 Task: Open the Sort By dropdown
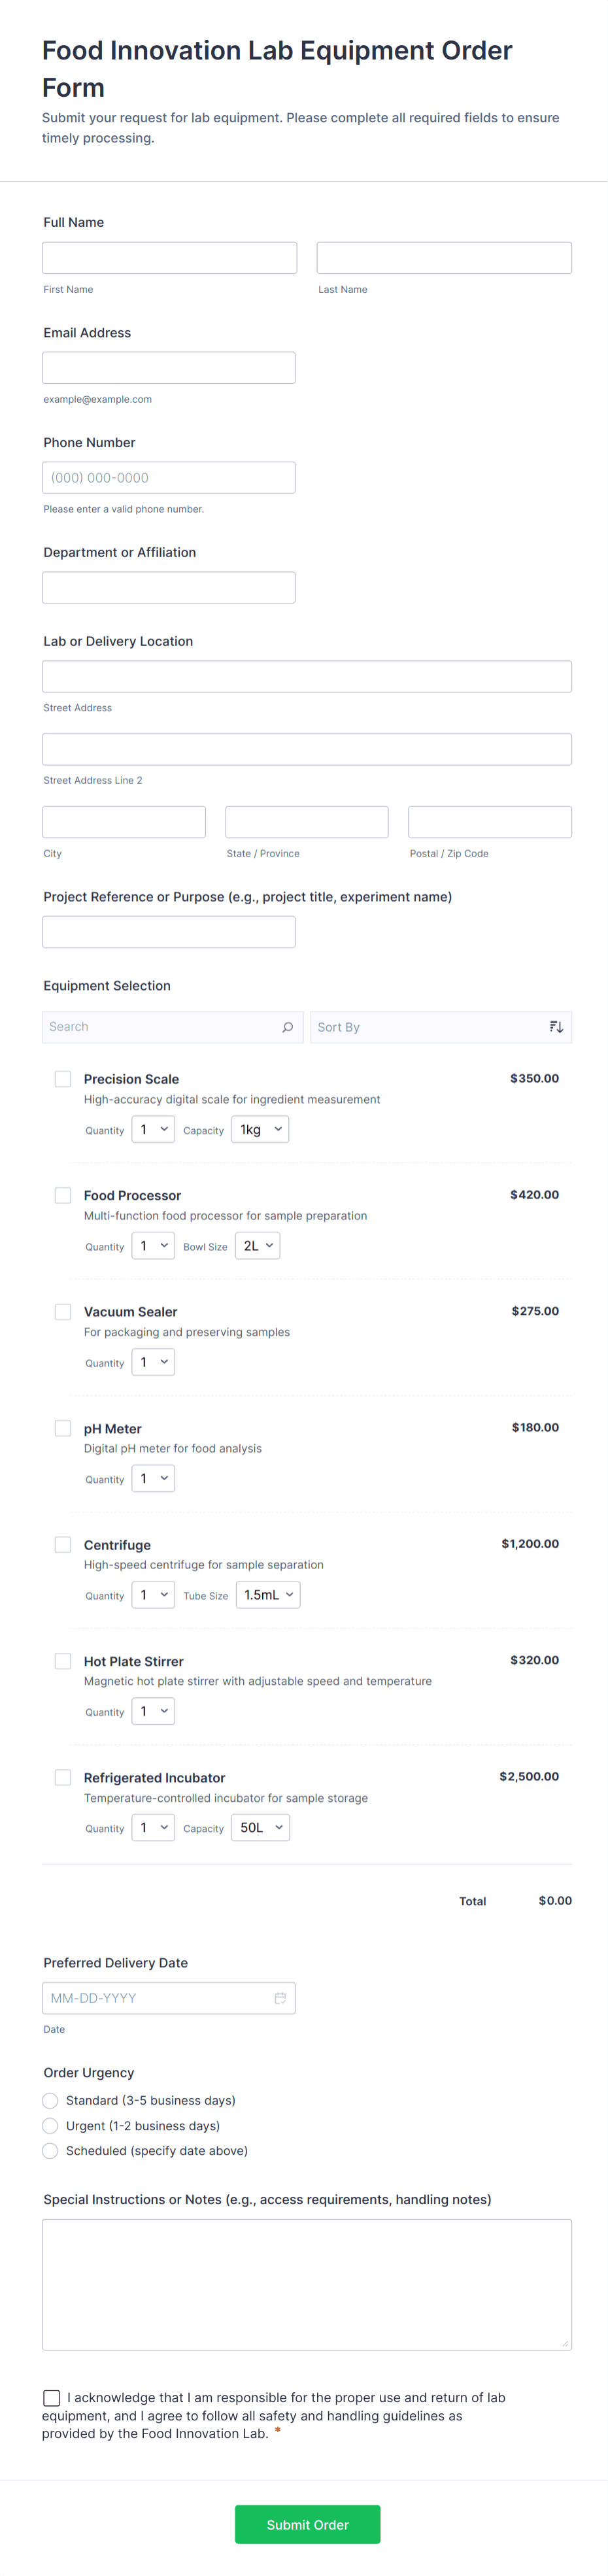pos(440,1026)
